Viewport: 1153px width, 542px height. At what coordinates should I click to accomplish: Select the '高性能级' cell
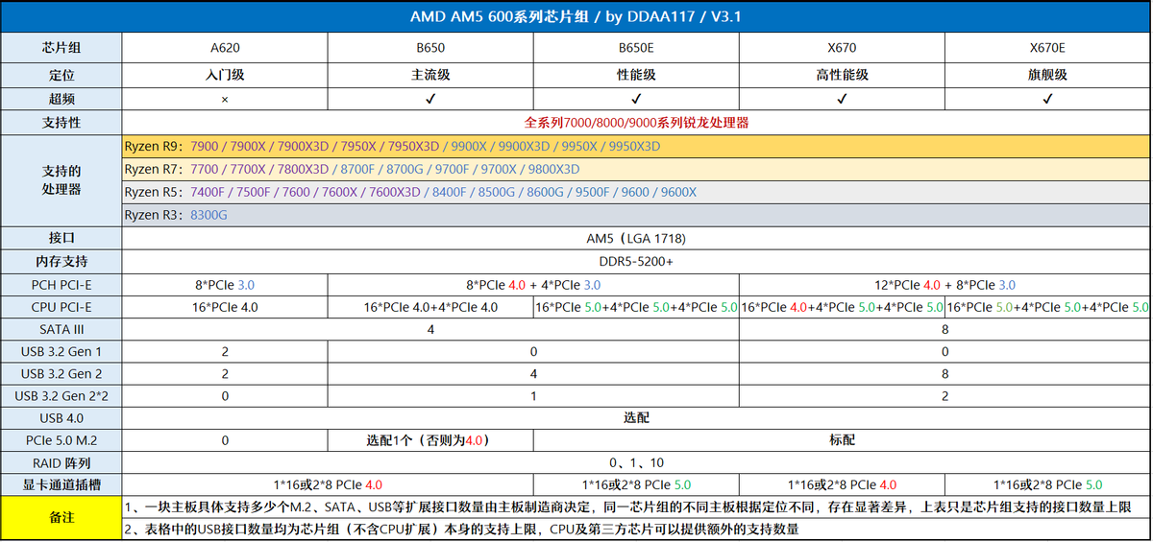click(842, 74)
